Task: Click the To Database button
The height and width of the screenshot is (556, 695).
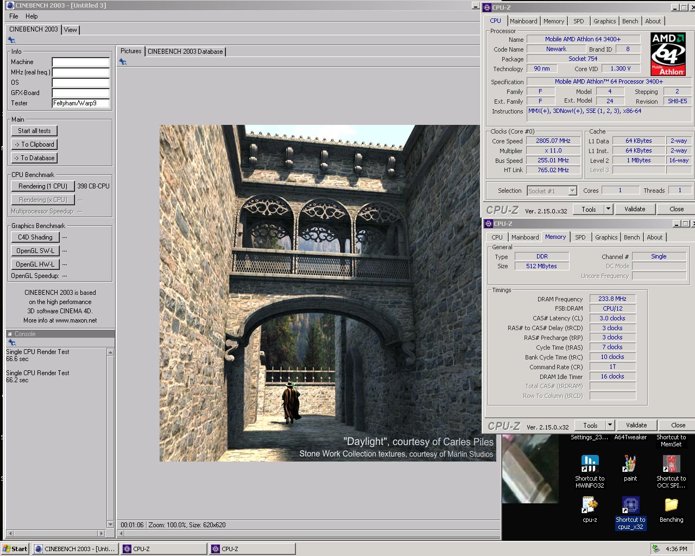Action: click(x=34, y=158)
